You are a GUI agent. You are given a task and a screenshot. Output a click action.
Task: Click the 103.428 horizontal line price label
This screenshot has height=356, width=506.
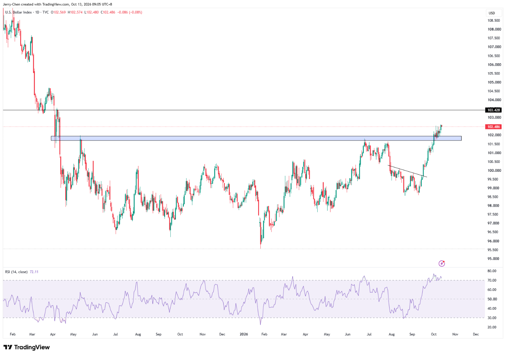click(x=494, y=110)
